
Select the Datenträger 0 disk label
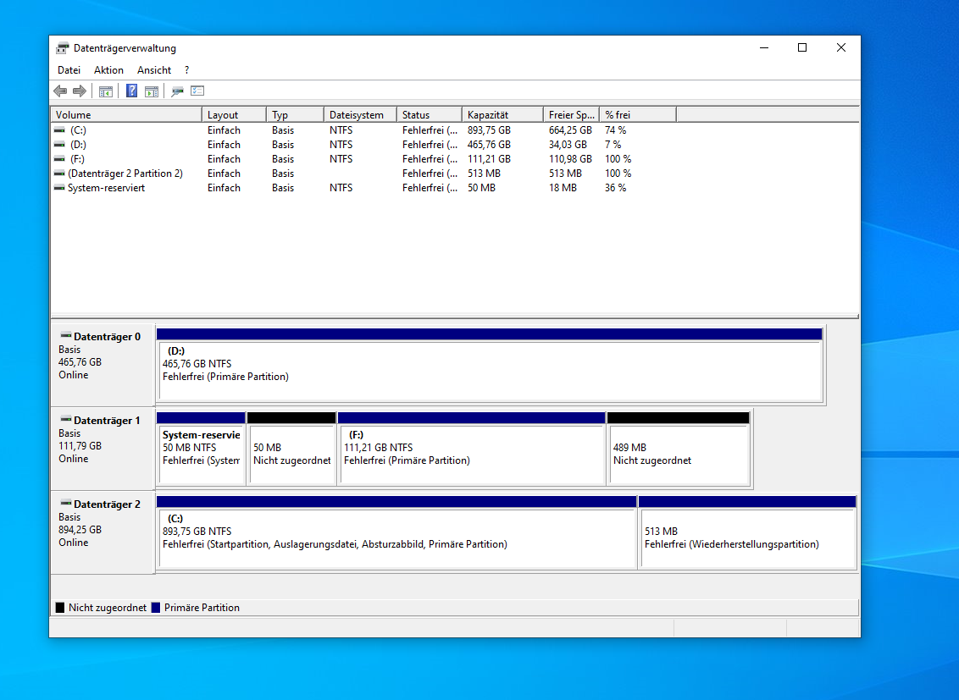pos(107,337)
